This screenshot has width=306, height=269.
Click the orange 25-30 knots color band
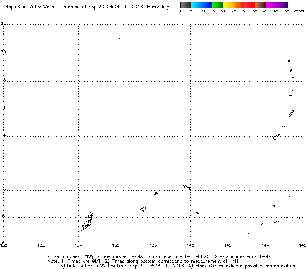coord(239,5)
